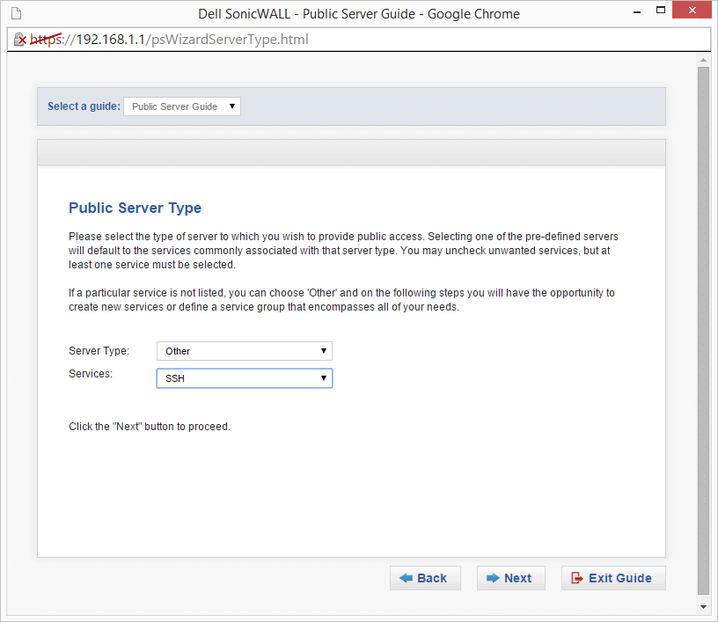Click the insecure HTTPS lock warning icon
Viewport: 718px width, 622px height.
pyautogui.click(x=19, y=40)
